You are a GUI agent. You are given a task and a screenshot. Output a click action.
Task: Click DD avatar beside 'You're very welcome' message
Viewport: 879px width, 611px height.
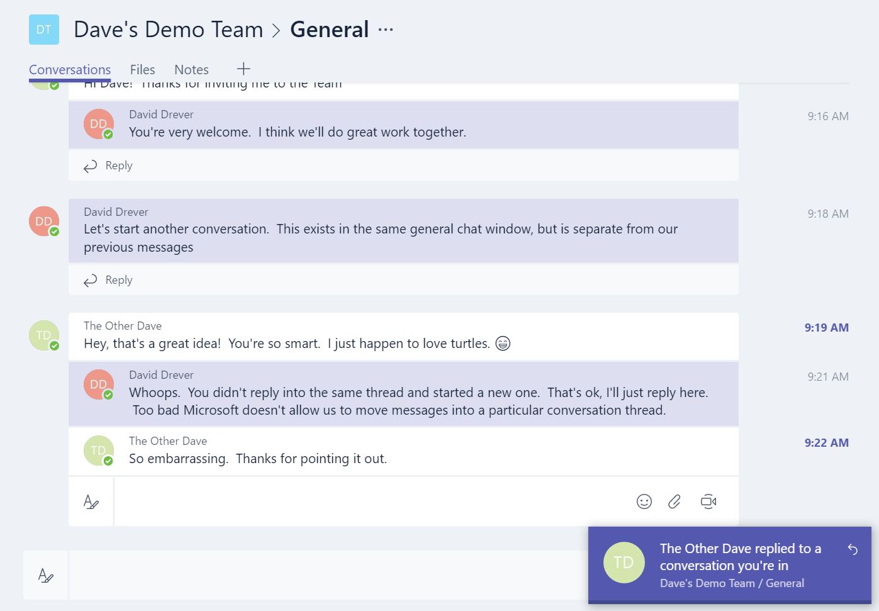point(99,124)
